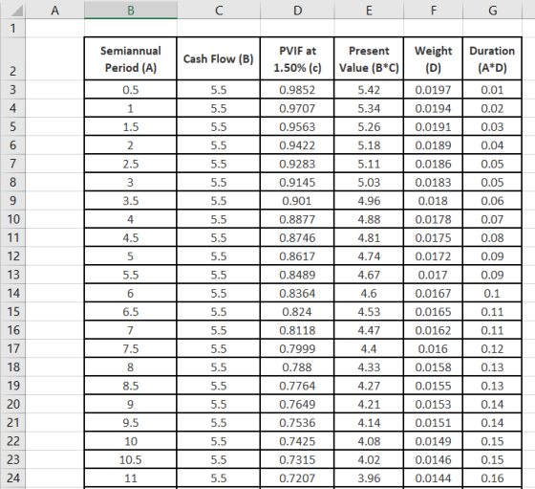This screenshot has height=489, width=535.
Task: Select semiannual period cell 7.5
Action: click(131, 348)
